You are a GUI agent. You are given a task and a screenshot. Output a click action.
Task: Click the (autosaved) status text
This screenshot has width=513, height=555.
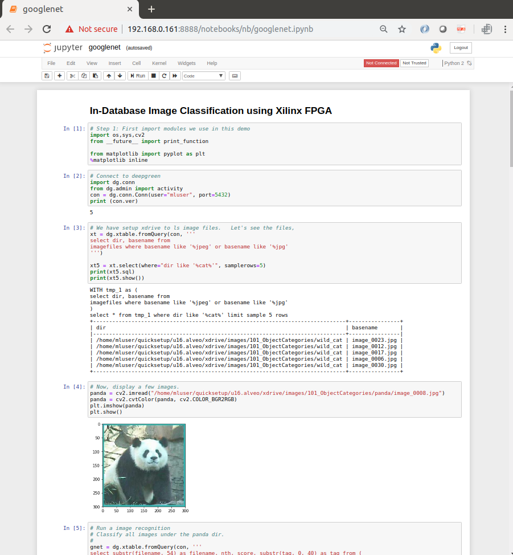click(x=139, y=48)
